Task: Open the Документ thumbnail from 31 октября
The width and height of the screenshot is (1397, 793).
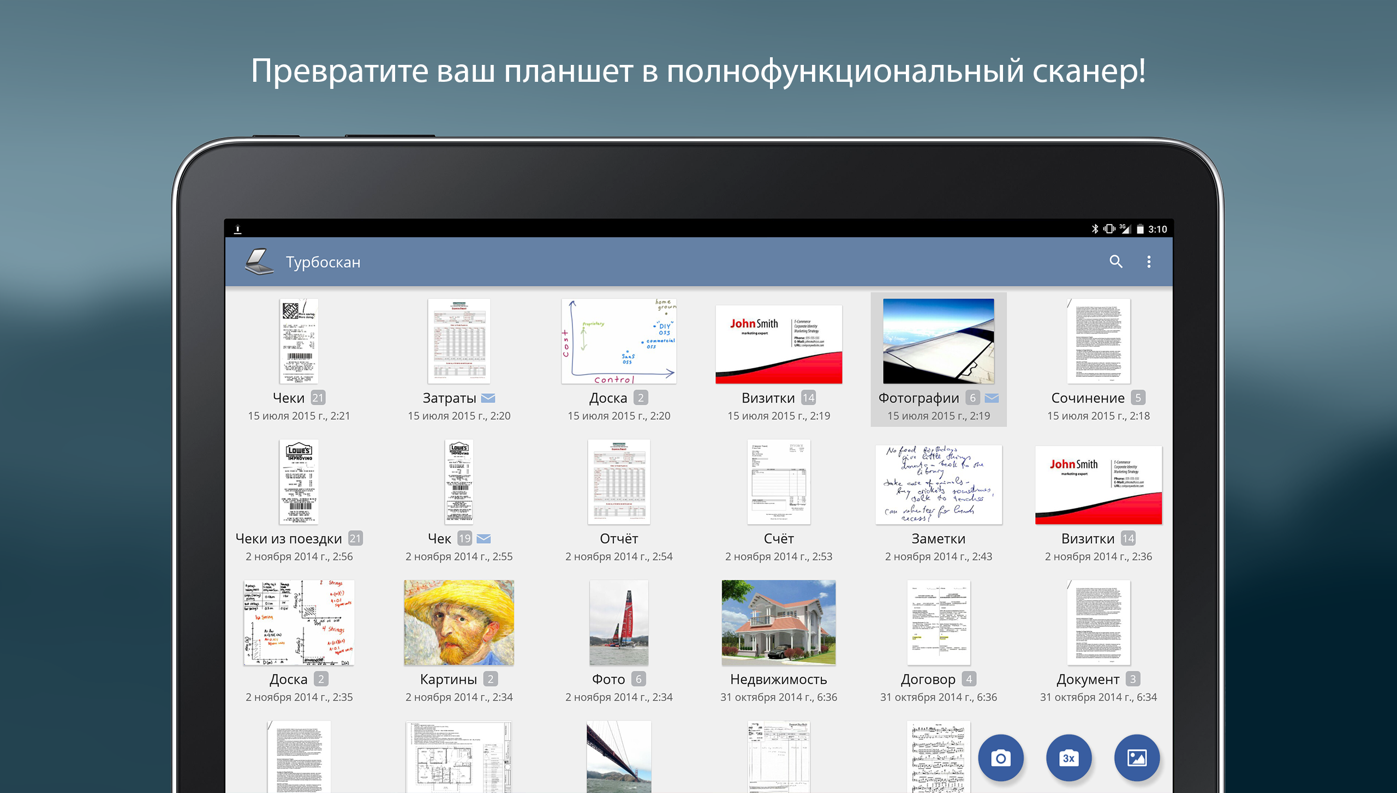Action: click(1099, 622)
